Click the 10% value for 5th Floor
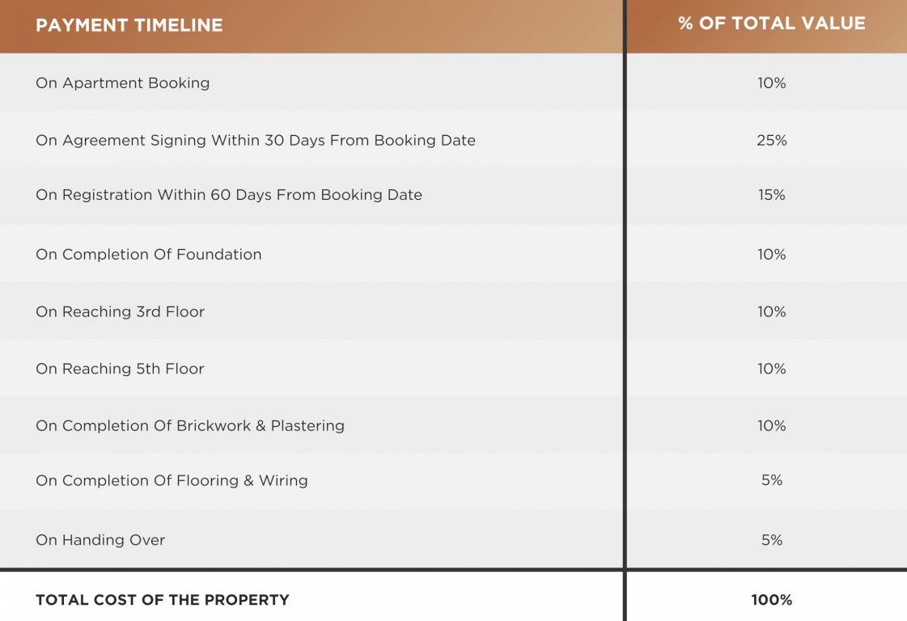Screen dimensions: 907x621 [x=771, y=369]
